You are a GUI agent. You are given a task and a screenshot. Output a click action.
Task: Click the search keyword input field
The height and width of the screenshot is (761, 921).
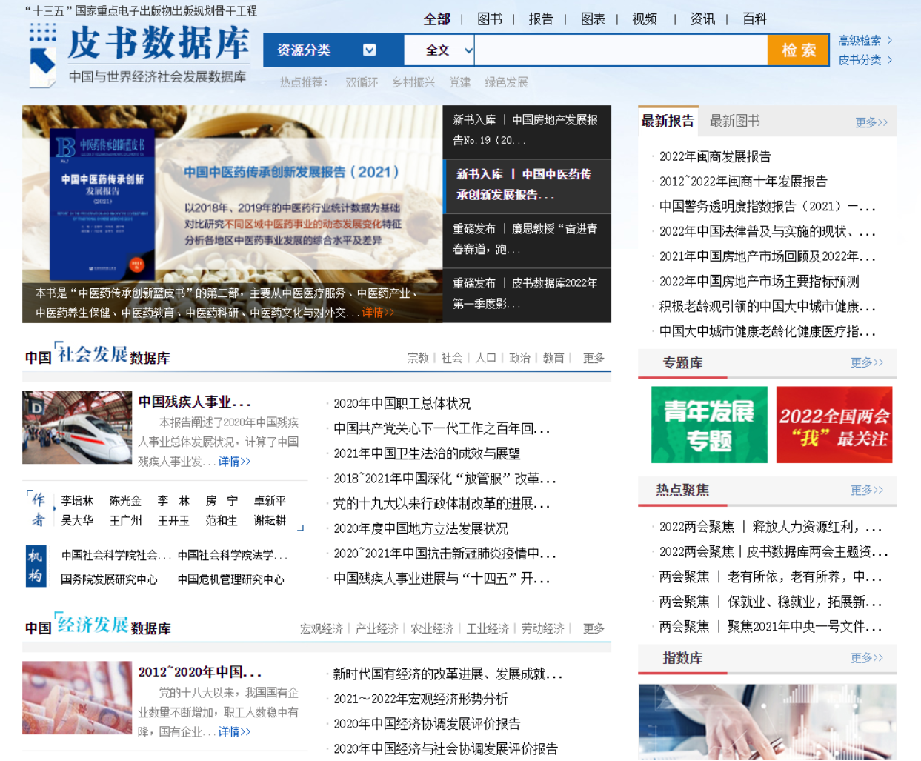pyautogui.click(x=620, y=50)
